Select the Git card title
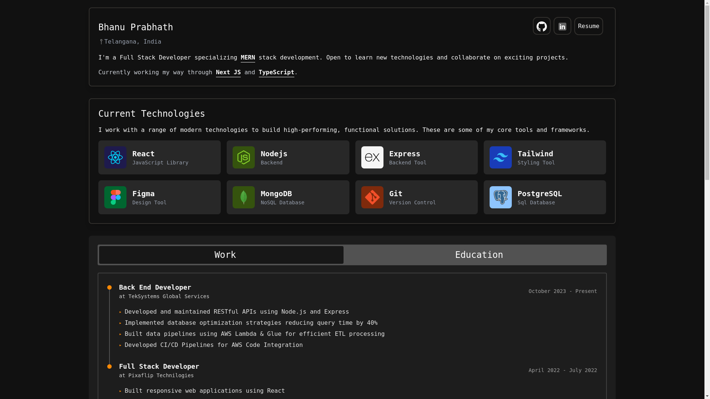 coord(396,194)
